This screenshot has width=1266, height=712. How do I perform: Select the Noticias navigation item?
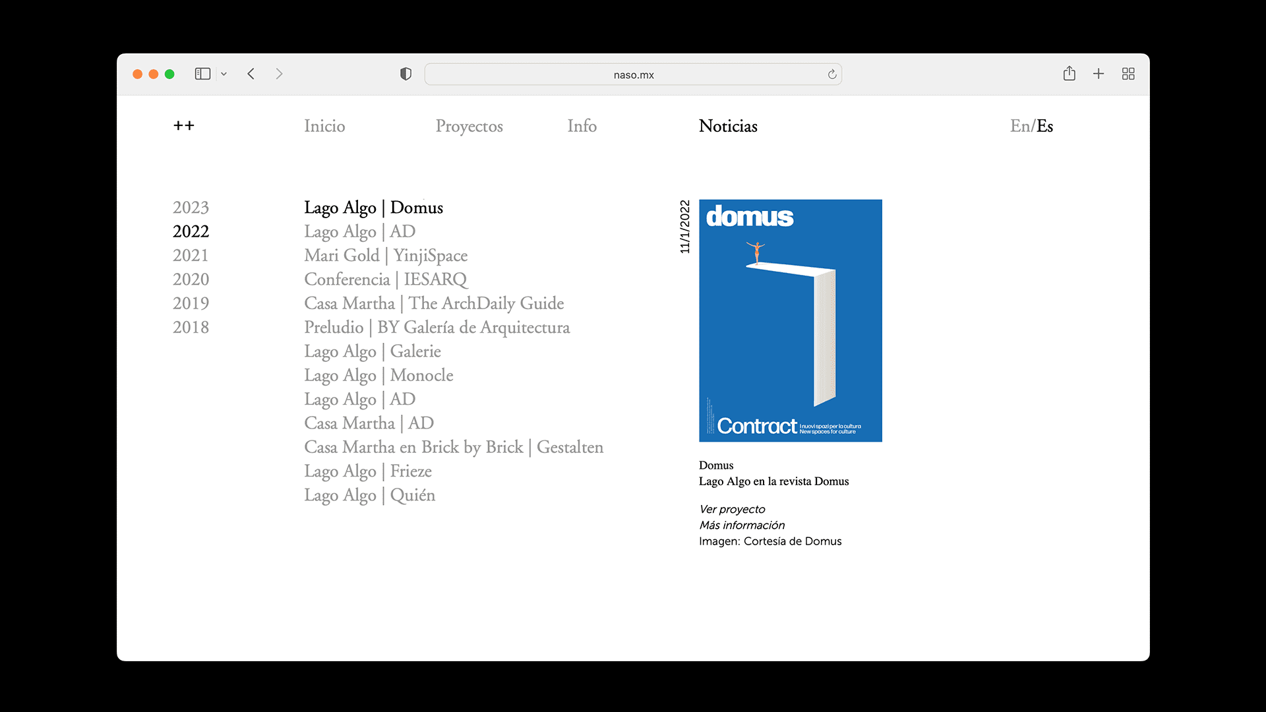[728, 126]
